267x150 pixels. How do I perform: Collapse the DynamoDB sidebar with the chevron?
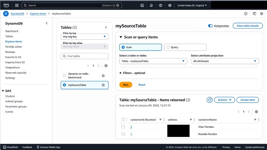(47, 23)
